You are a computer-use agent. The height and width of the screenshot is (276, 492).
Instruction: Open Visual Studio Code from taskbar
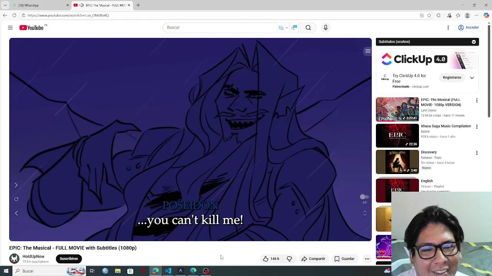click(x=168, y=271)
